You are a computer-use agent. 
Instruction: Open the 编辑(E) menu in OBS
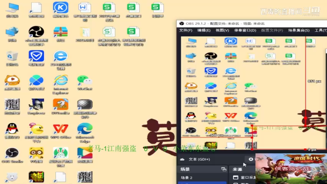tap(204, 30)
